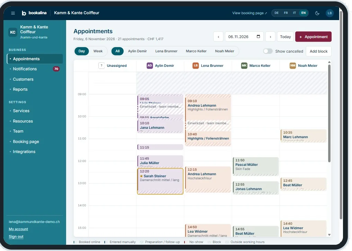Click Lena Brunner LB column avatar
The image size is (352, 251).
pos(196,65)
